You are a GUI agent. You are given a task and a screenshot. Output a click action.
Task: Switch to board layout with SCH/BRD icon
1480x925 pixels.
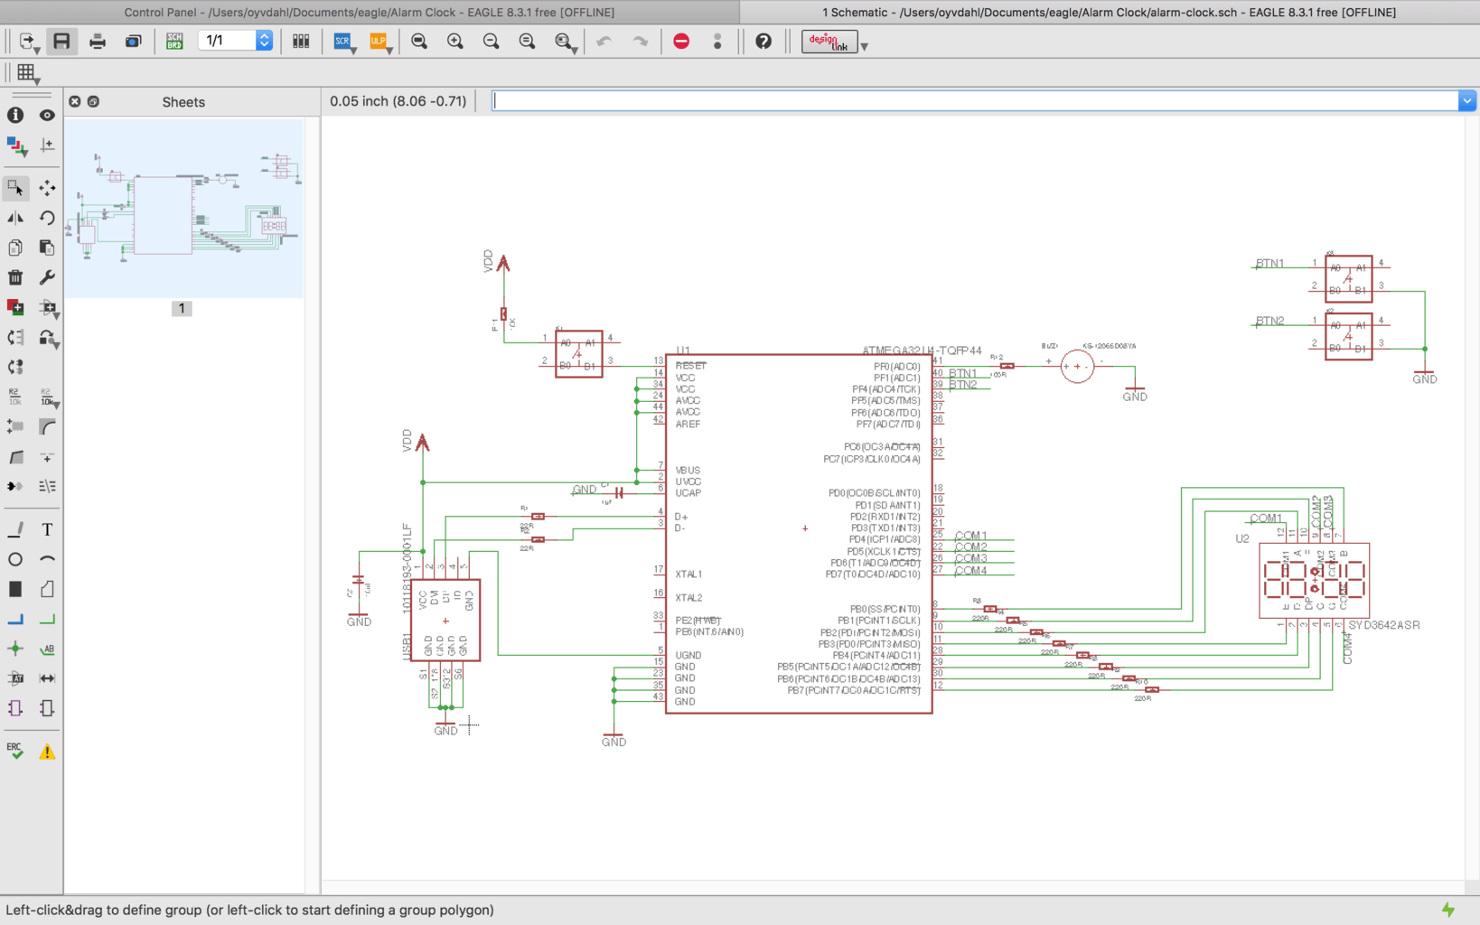click(x=173, y=41)
